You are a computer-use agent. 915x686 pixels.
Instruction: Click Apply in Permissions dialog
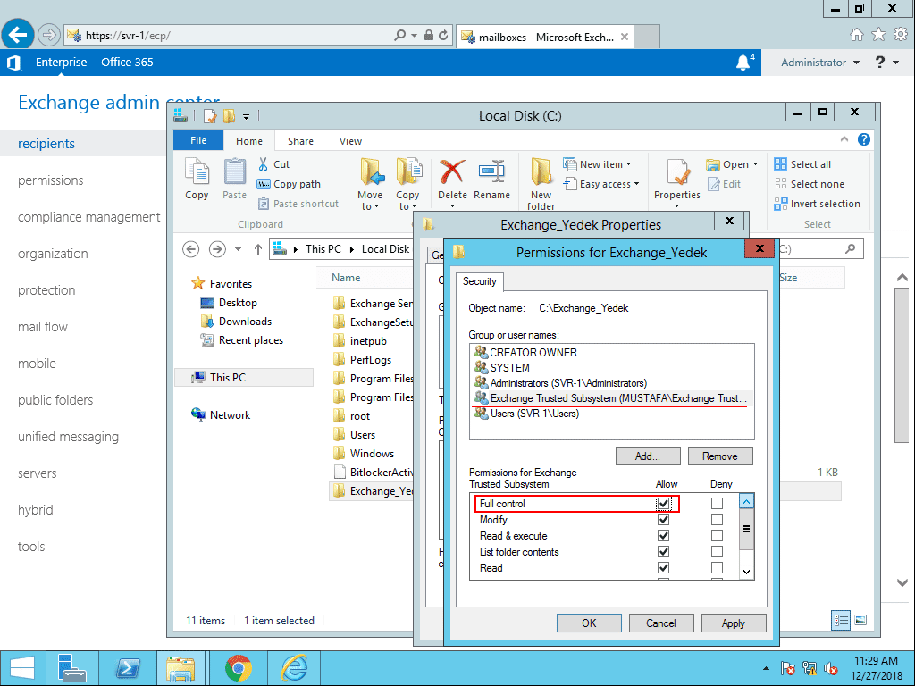click(x=734, y=623)
